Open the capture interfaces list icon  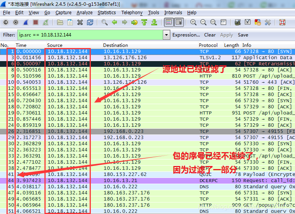tap(6, 22)
